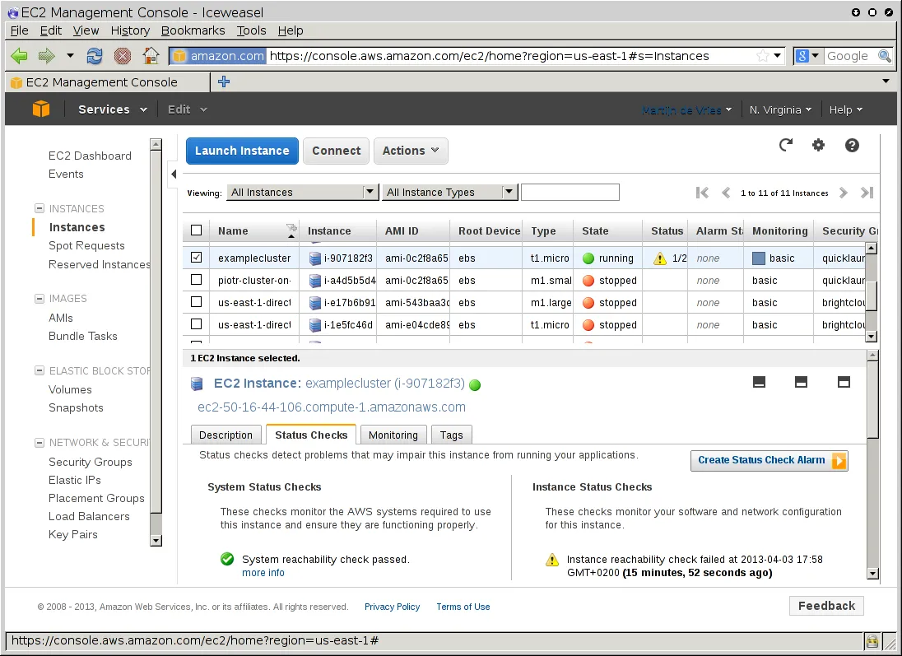902x656 pixels.
Task: Check the i-e17b6b91 row checkbox
Action: (196, 301)
